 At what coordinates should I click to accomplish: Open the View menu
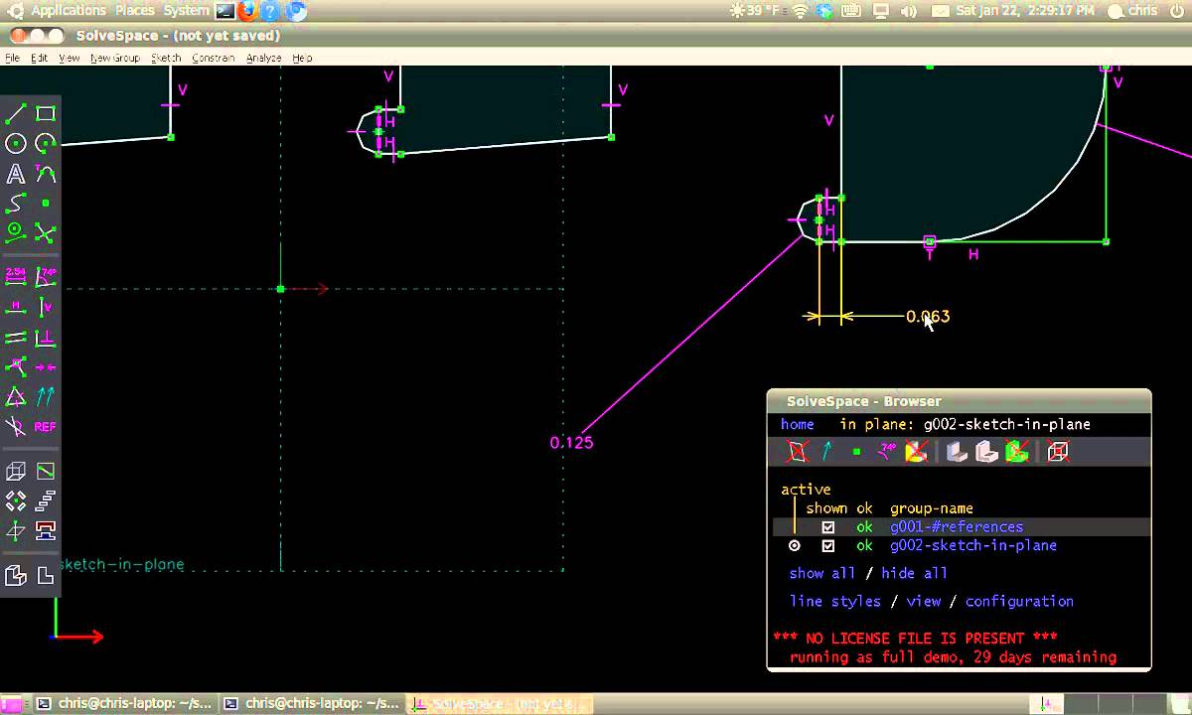[x=69, y=59]
